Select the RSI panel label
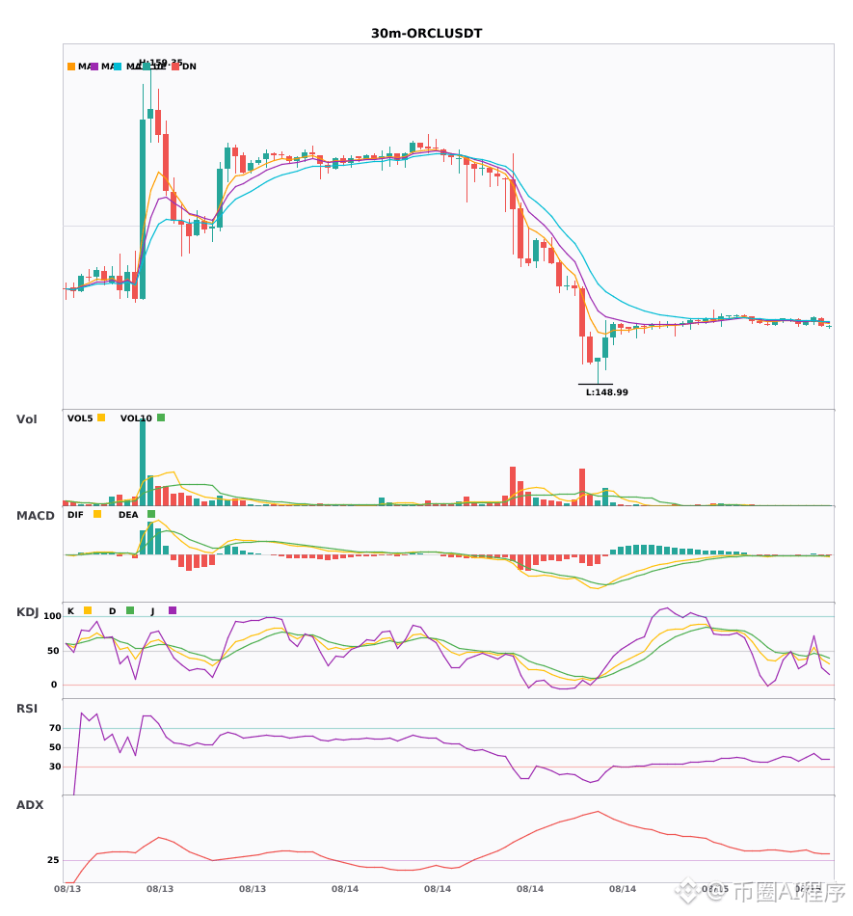Image resolution: width=853 pixels, height=916 pixels. [x=27, y=709]
